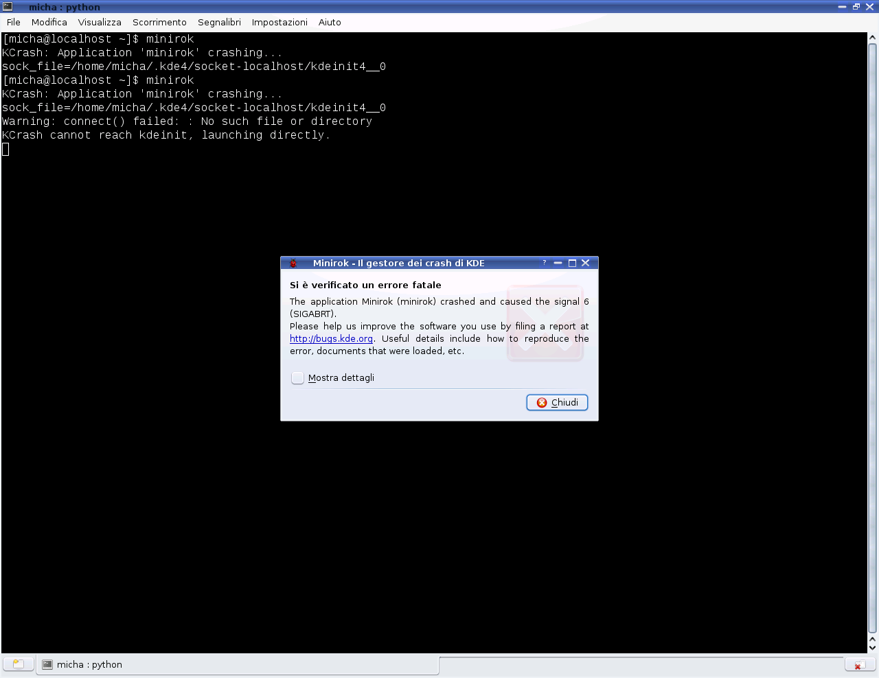This screenshot has height=678, width=879.
Task: Click the ladybug icon in crash dialog titlebar
Action: pos(293,263)
